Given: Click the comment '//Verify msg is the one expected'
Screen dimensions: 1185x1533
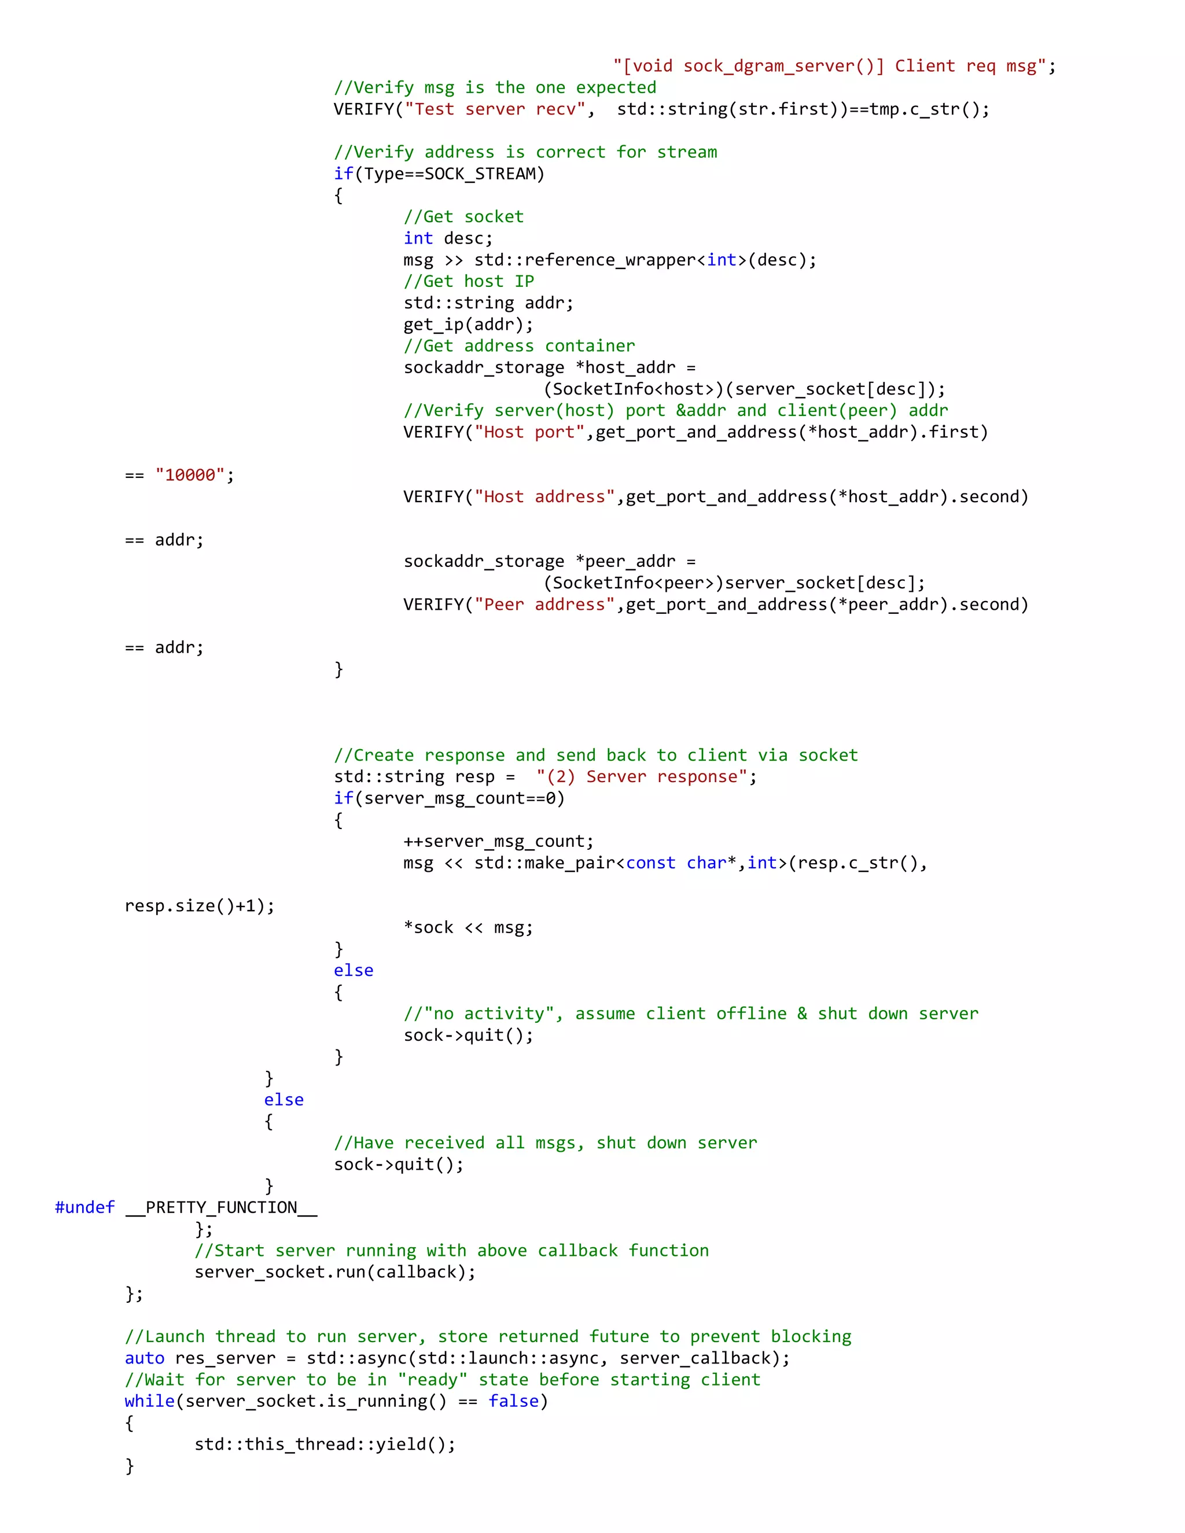Looking at the screenshot, I should pos(495,88).
